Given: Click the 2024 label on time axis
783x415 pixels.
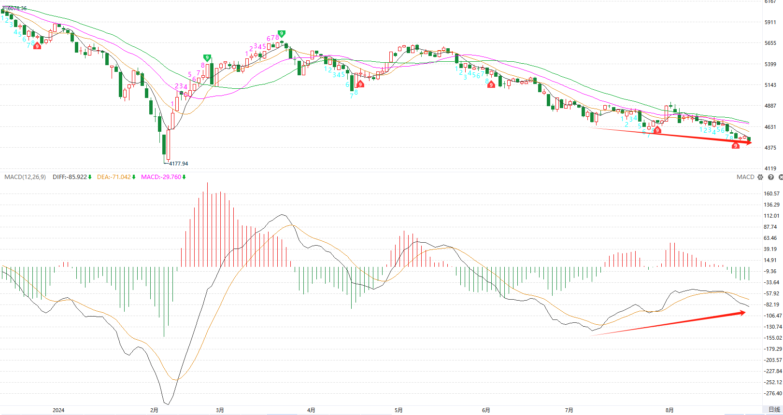Looking at the screenshot, I should (58, 410).
